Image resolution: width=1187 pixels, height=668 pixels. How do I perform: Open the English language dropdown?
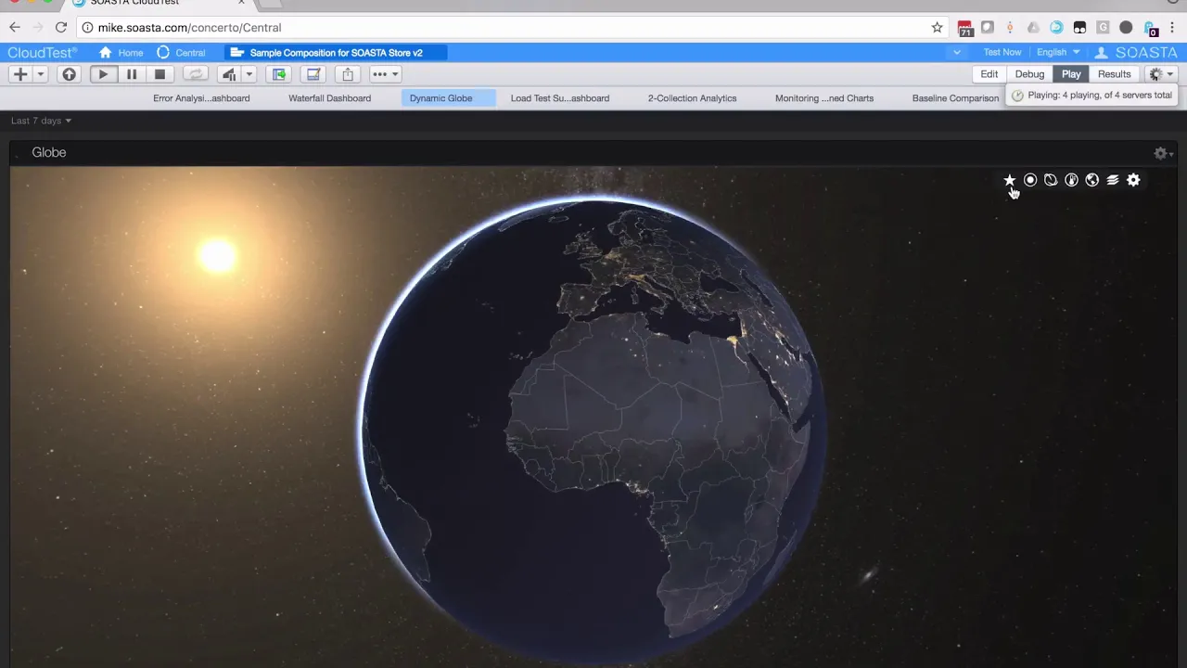pos(1057,53)
